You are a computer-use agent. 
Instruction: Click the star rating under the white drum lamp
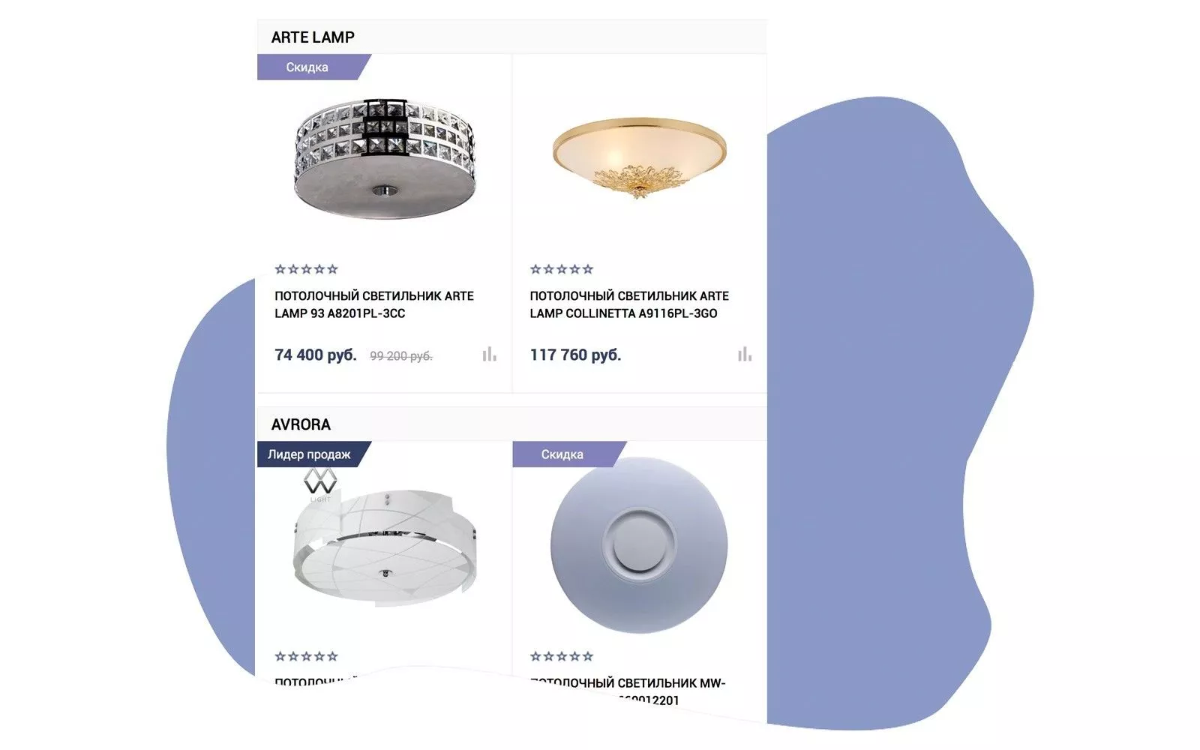tap(306, 656)
